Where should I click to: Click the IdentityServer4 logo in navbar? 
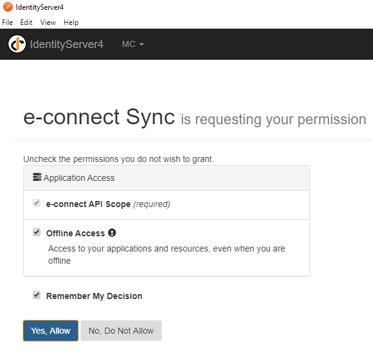pos(17,44)
